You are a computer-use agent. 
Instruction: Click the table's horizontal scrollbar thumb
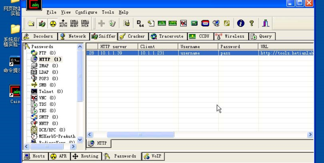click(140, 134)
